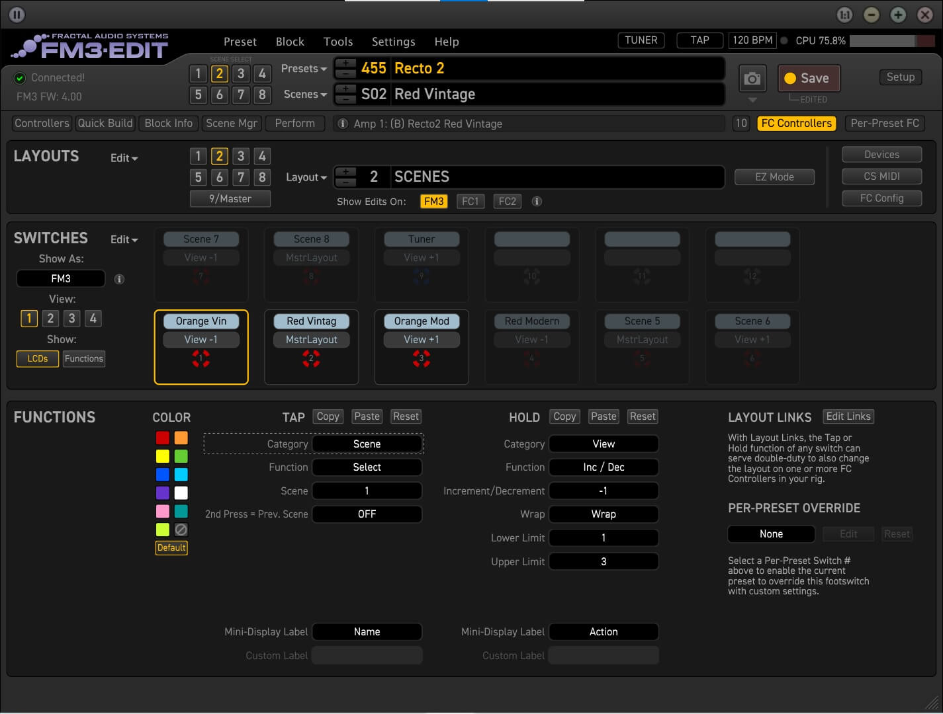Open the Switches Edit dropdown

tap(124, 239)
